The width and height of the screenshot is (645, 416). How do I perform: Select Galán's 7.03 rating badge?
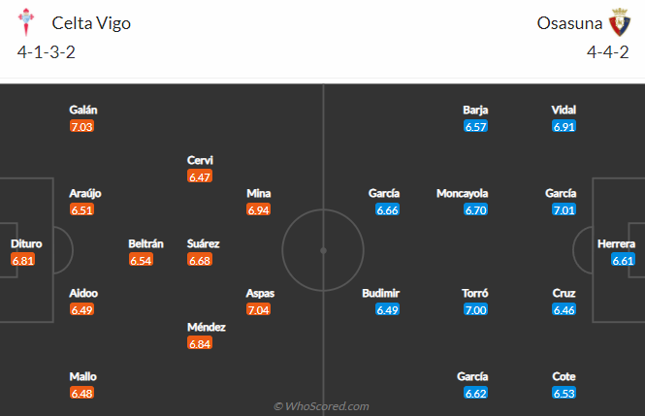(x=81, y=126)
